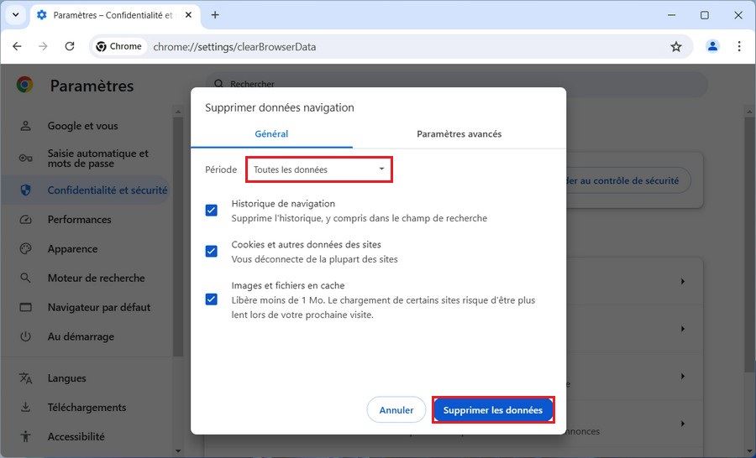The width and height of the screenshot is (756, 458).
Task: Click sidebar scrollbar up arrow
Action: point(178,112)
